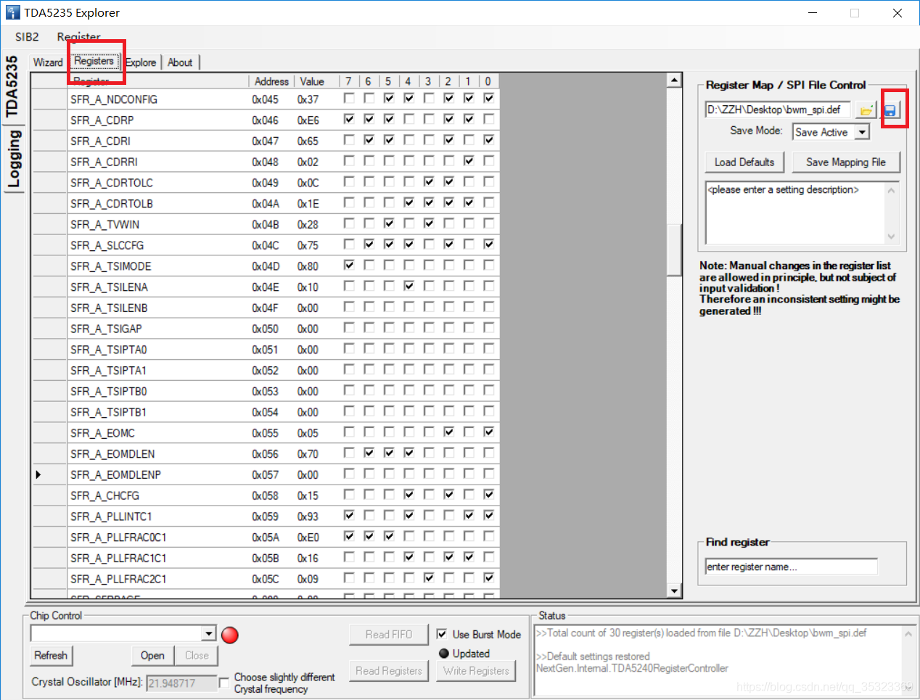The width and height of the screenshot is (920, 700).
Task: Select the SFR_A_TSIGAP register name
Action: pos(106,329)
